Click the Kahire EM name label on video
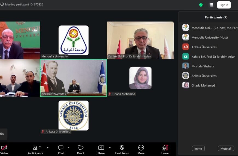238x156 pixels. [x=129, y=56]
